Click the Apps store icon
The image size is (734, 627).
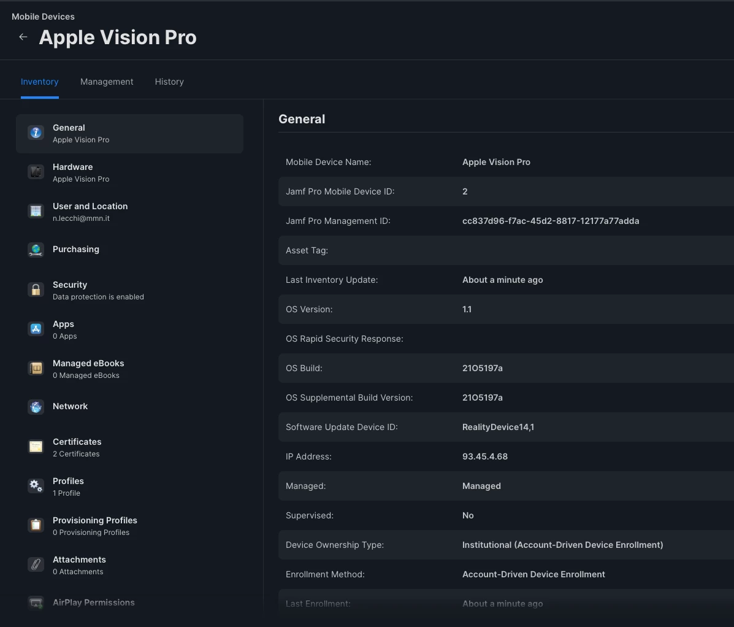36,329
